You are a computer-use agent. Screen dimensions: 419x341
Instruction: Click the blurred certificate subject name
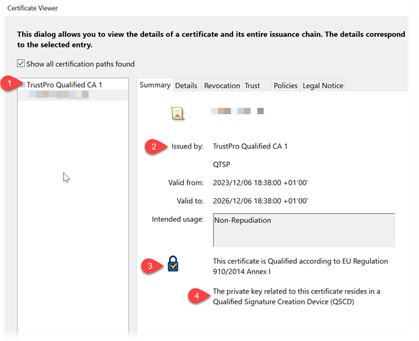coord(237,111)
